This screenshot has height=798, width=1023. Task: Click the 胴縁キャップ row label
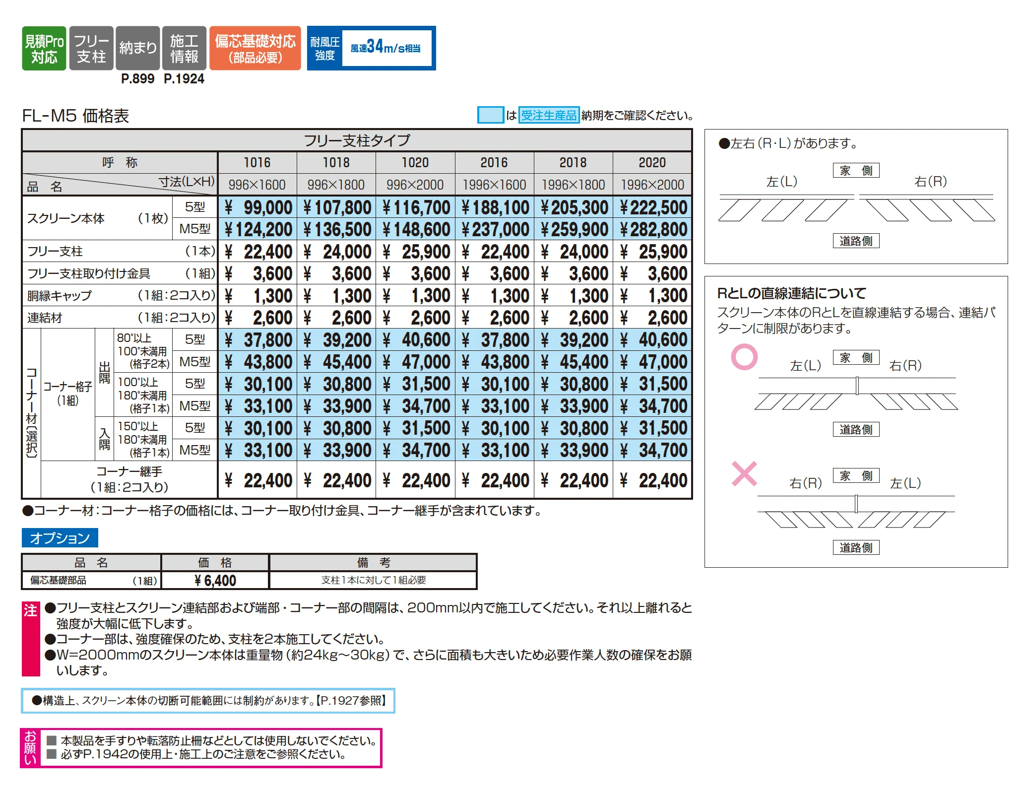[x=121, y=296]
